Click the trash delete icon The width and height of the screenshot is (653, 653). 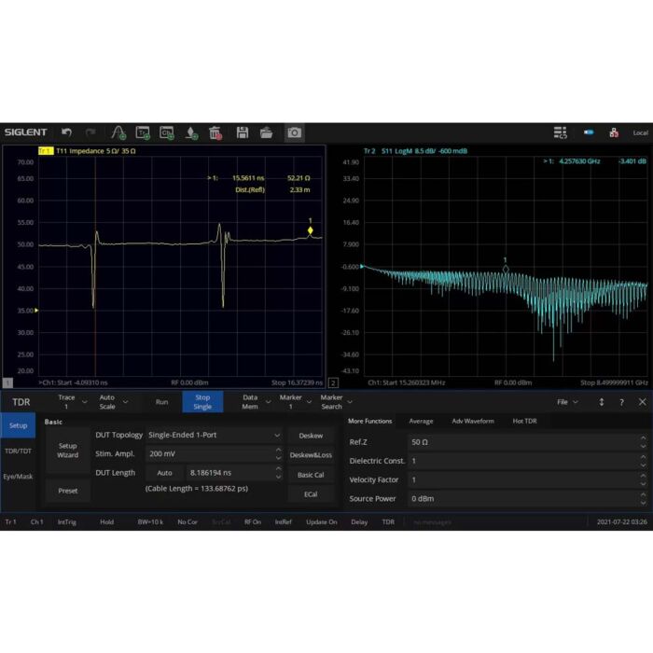click(x=215, y=132)
